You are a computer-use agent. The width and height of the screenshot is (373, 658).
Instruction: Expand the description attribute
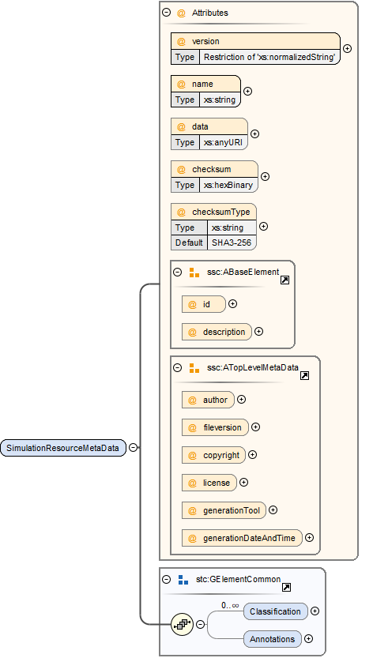[x=258, y=332]
